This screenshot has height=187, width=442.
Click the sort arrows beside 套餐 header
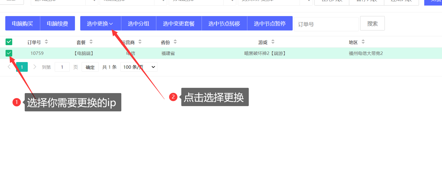[x=91, y=42]
